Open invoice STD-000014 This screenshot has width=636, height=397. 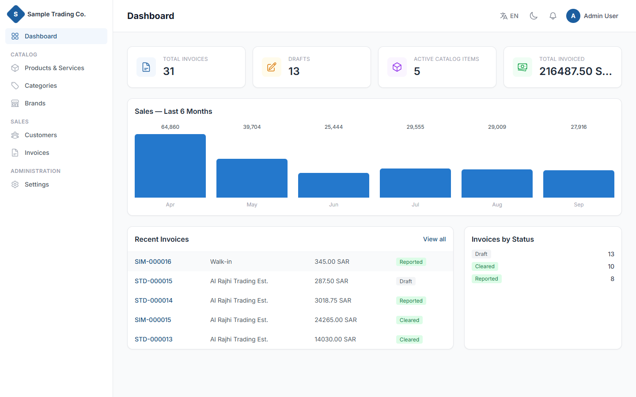(x=154, y=300)
